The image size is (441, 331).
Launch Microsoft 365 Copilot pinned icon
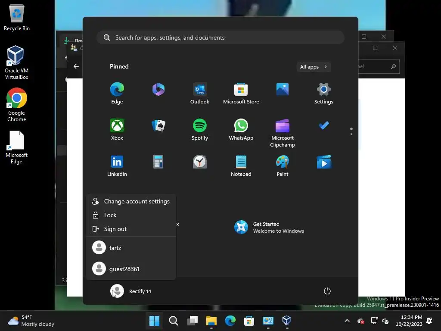tap(158, 89)
